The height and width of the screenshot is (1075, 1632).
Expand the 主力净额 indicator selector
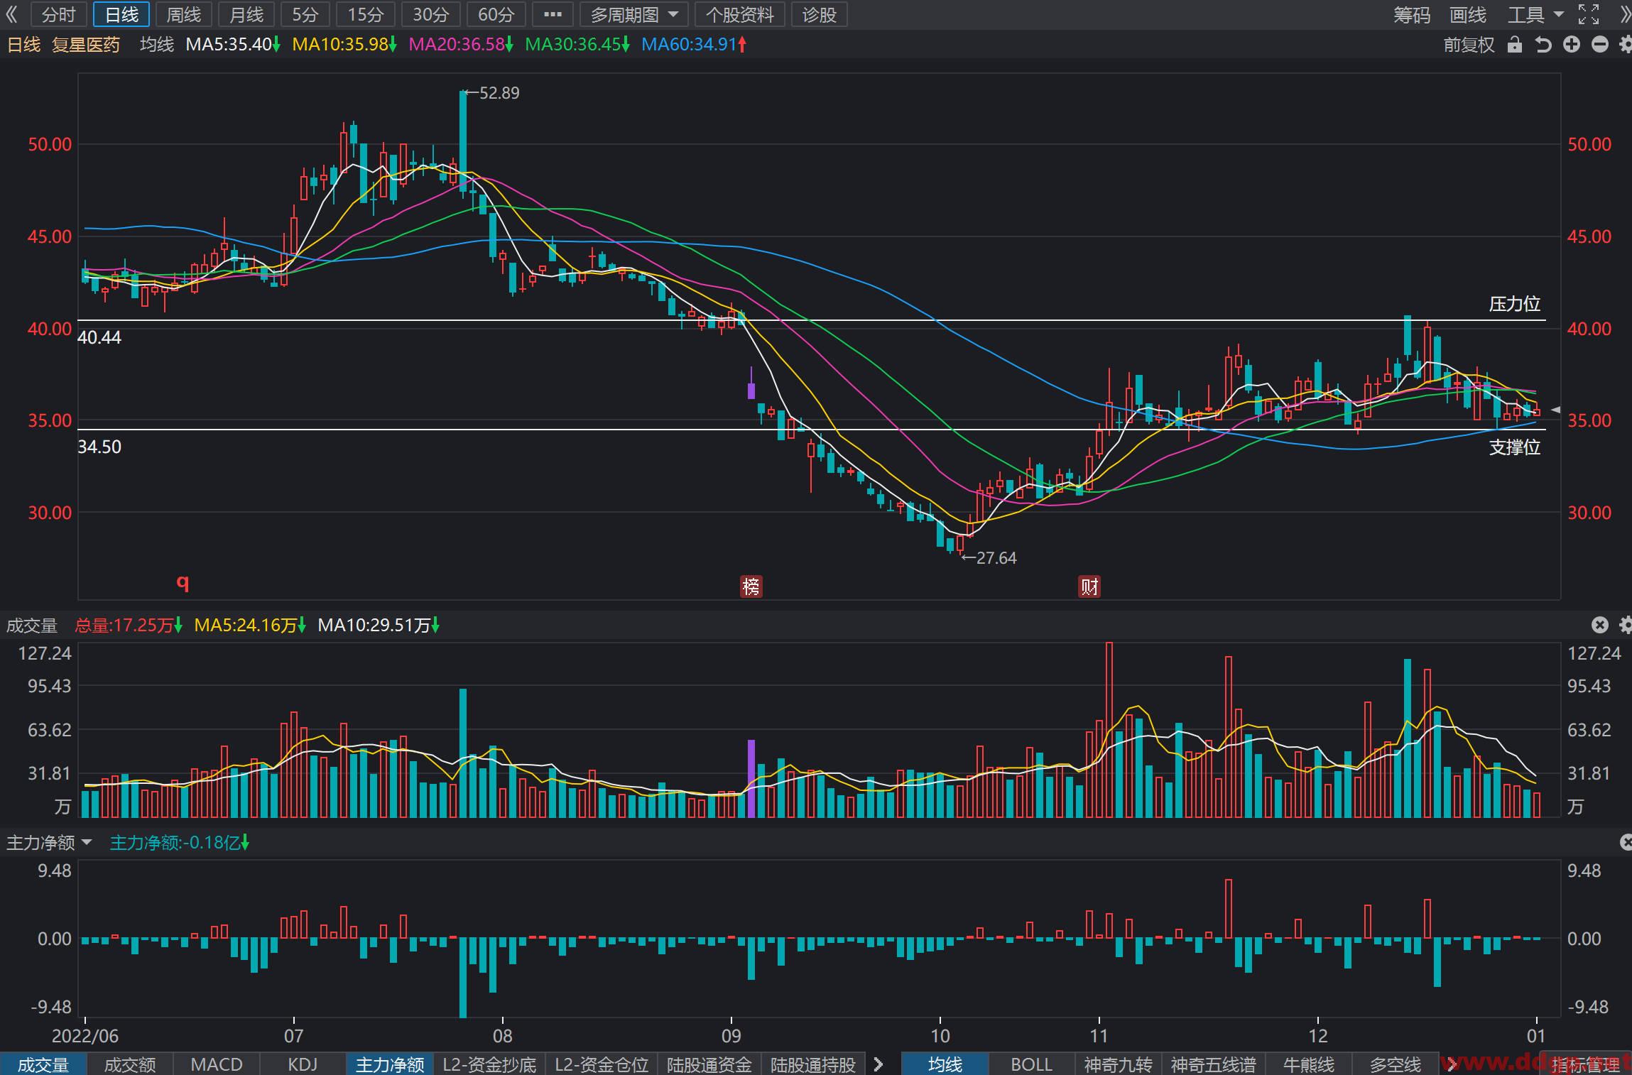click(x=49, y=843)
